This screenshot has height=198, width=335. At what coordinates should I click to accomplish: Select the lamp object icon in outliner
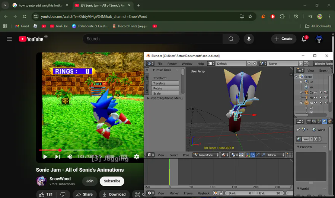click(x=306, y=97)
